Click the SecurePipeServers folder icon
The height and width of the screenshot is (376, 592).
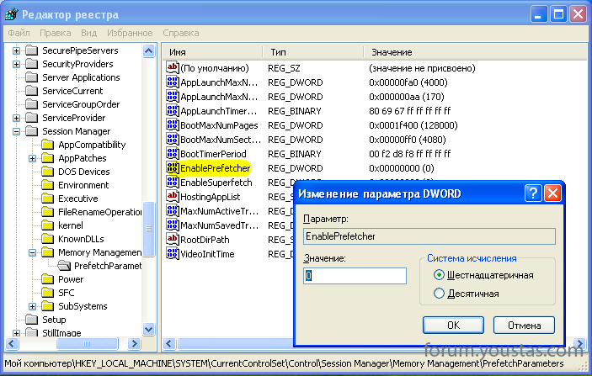[32, 50]
